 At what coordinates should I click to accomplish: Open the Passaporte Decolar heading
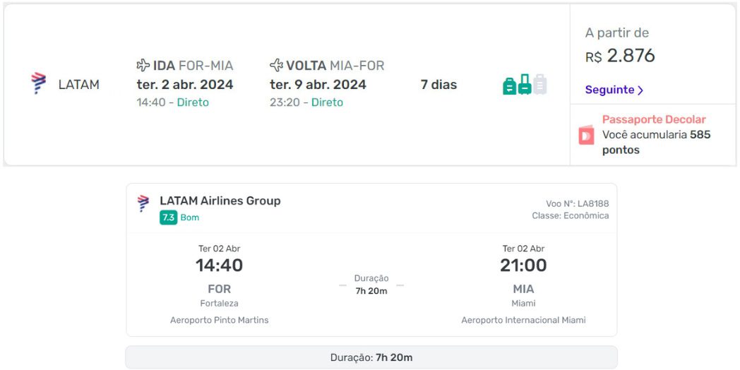[654, 119]
